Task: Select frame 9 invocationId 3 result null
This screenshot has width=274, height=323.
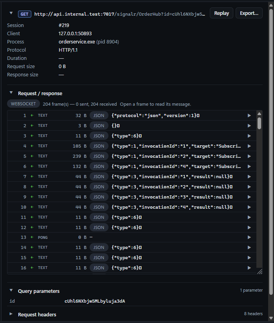Action: point(172,197)
